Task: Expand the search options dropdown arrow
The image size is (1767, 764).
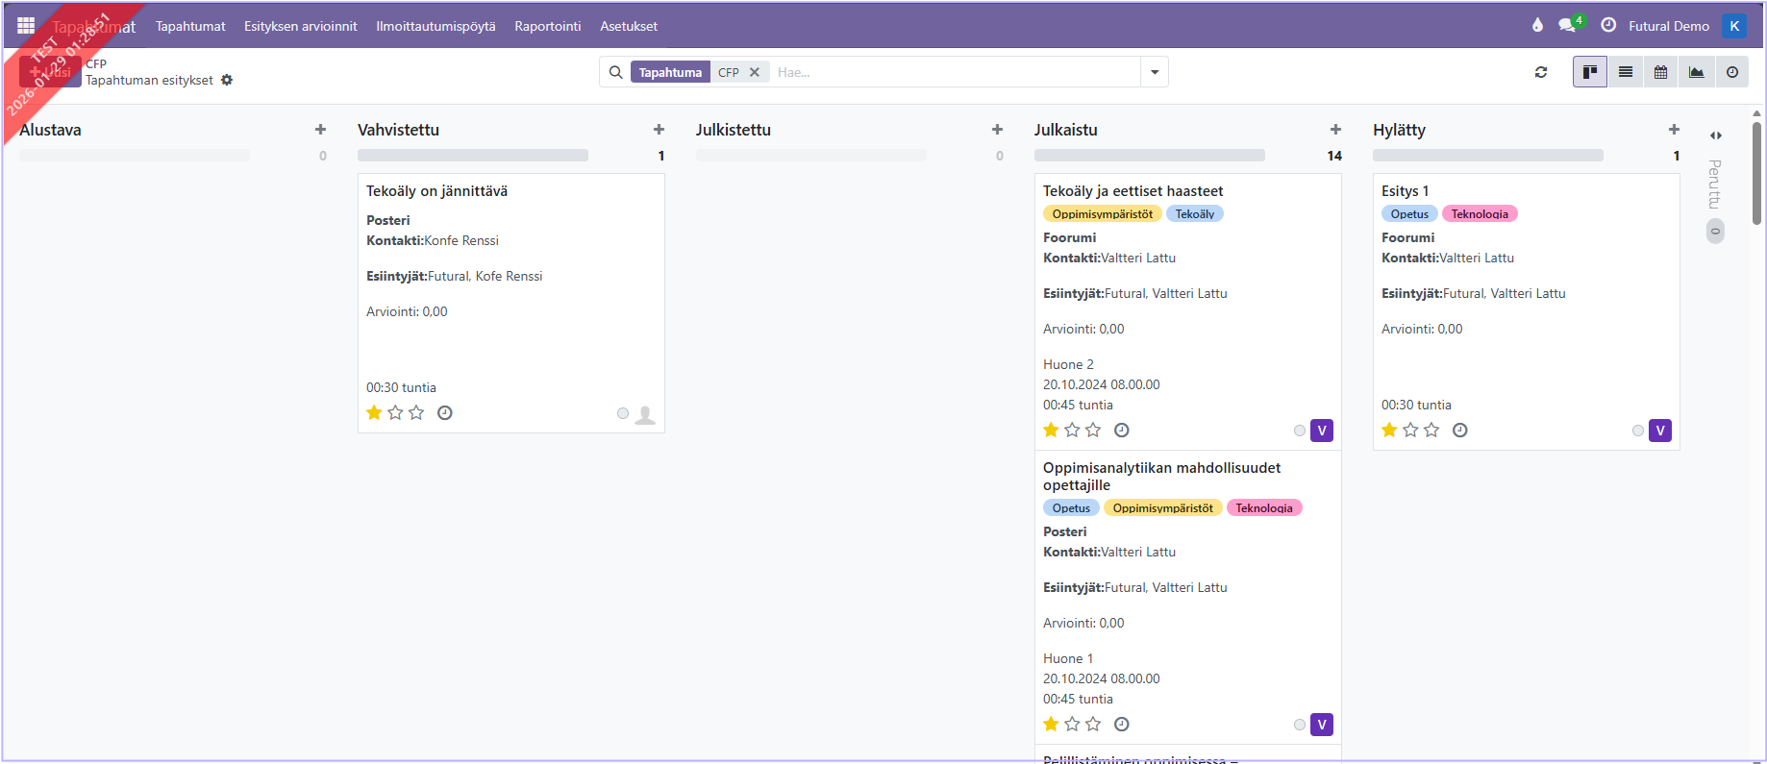Action: [x=1154, y=72]
